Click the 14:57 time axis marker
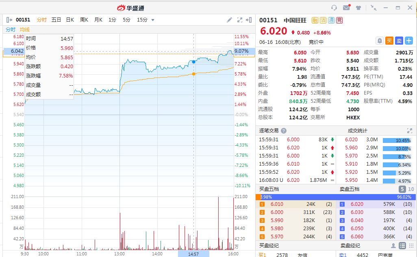Viewport: 417px width, 257px height. pos(193,254)
